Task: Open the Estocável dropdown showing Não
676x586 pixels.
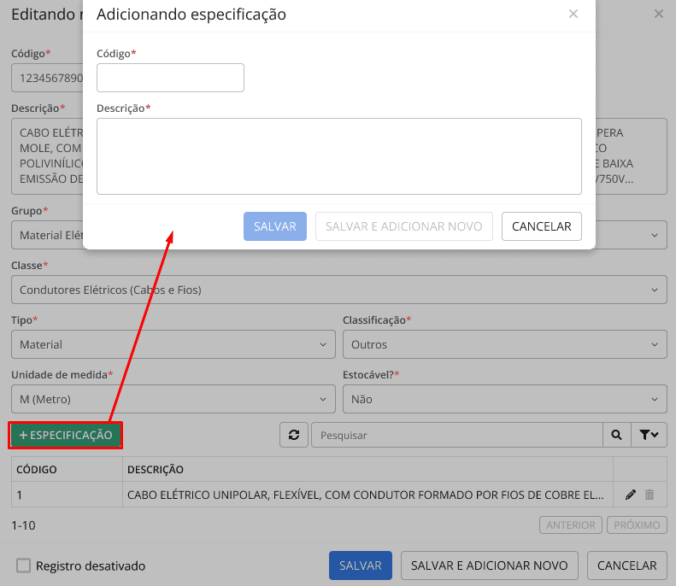Action: click(504, 399)
